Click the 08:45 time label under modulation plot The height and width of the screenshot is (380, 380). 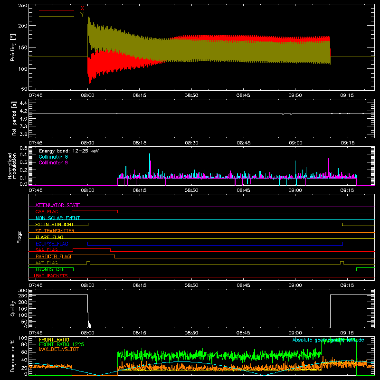tap(243, 190)
